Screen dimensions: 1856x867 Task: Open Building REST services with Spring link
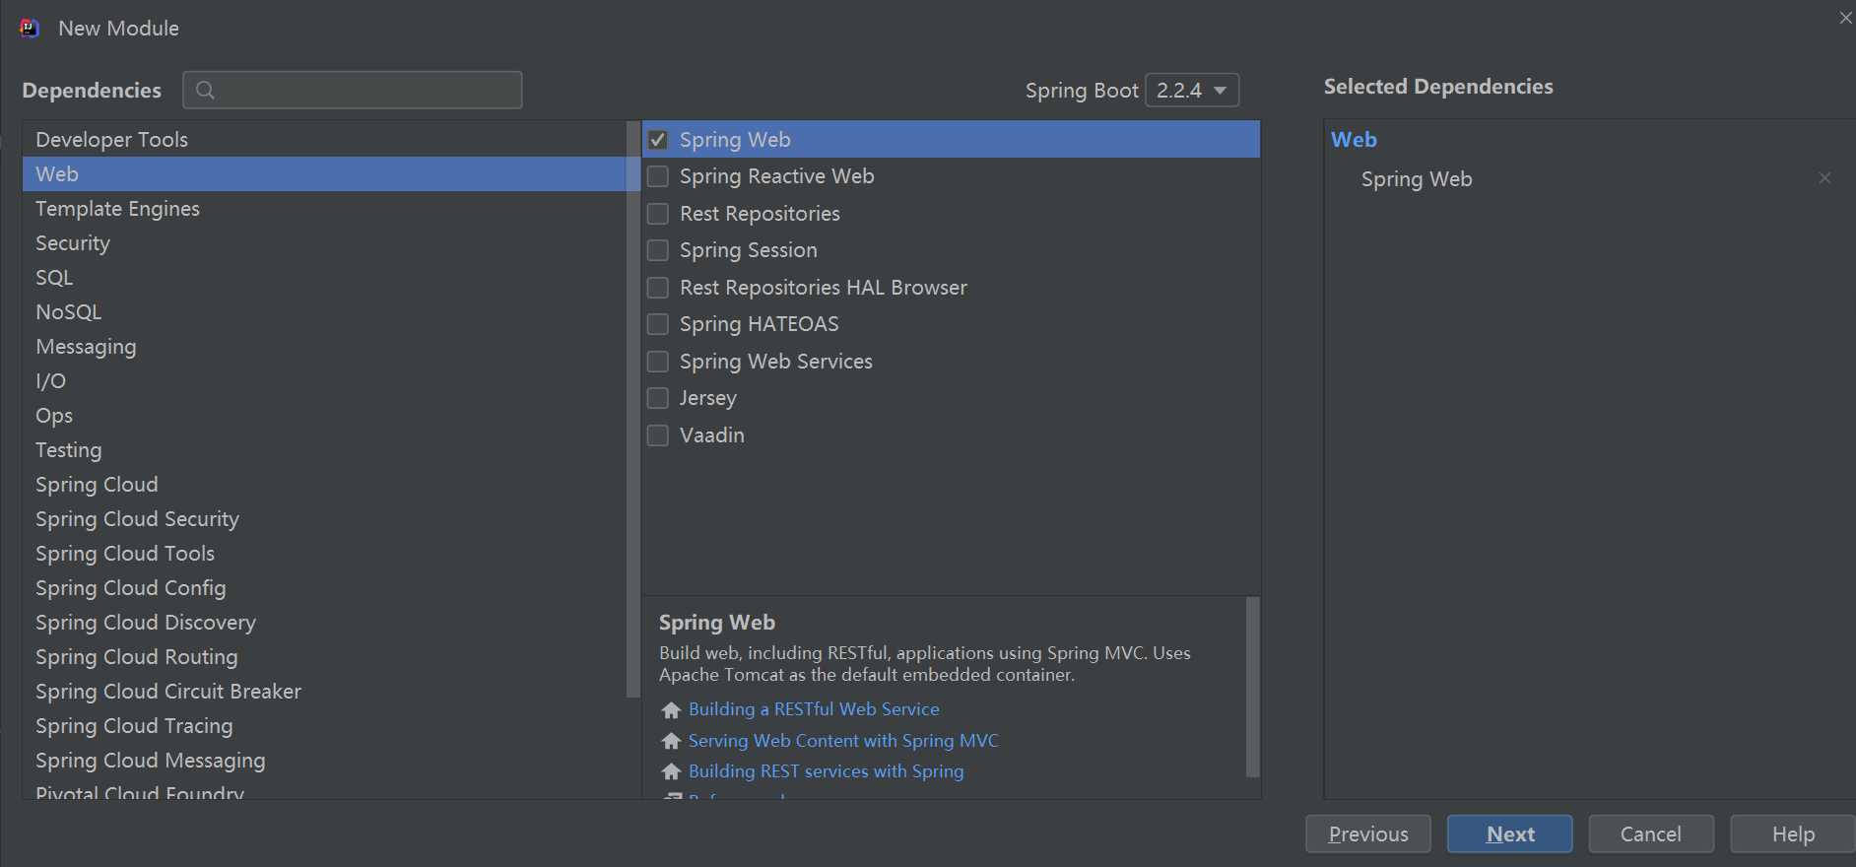827,771
